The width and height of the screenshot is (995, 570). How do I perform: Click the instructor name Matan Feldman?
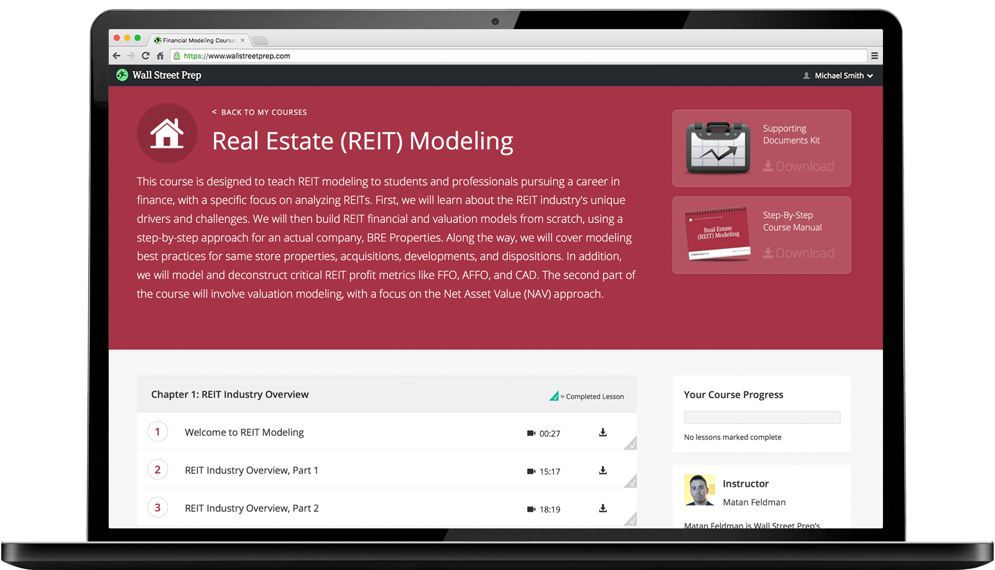coord(754,502)
